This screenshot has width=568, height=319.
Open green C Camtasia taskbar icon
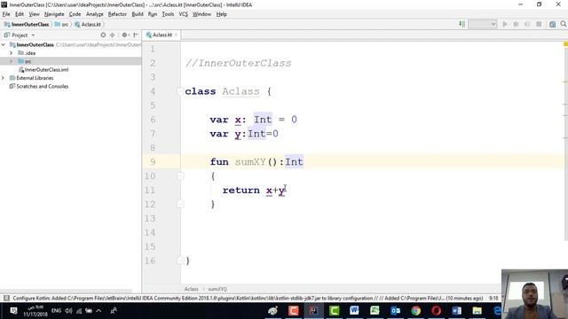tap(334, 311)
